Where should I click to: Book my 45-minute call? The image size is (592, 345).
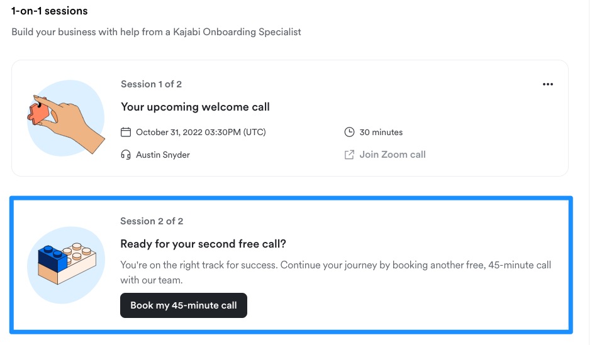click(184, 305)
